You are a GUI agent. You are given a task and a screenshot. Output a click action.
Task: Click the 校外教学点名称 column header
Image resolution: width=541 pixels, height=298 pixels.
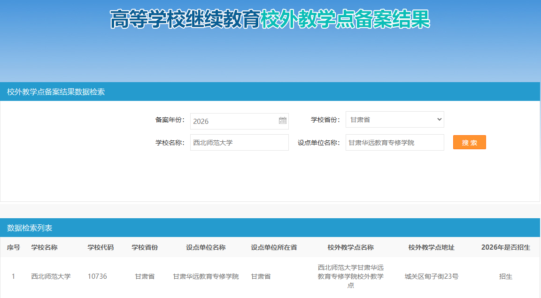pyautogui.click(x=350, y=247)
